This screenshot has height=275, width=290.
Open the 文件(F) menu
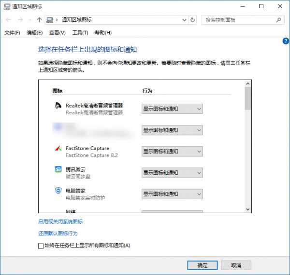tap(12, 33)
